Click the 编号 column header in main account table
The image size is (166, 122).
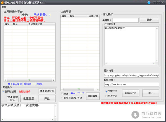click(8, 24)
